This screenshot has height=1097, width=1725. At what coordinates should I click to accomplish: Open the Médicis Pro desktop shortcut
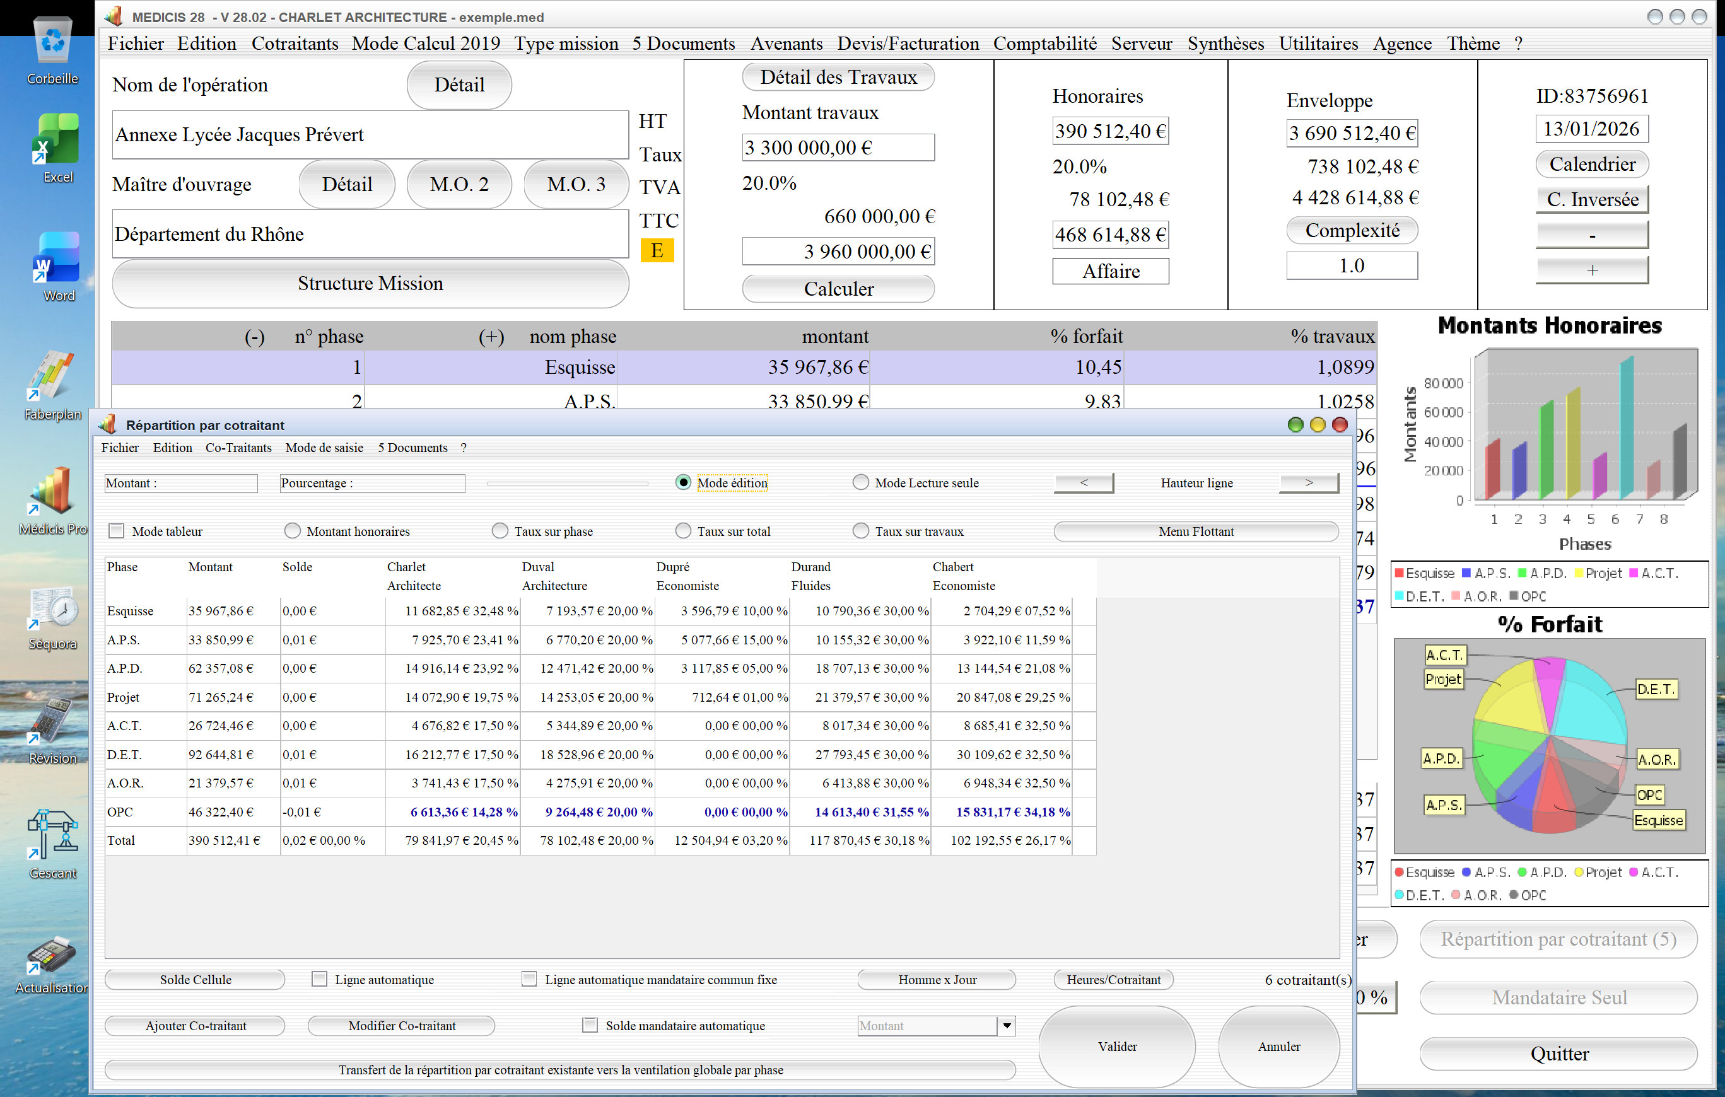click(52, 500)
